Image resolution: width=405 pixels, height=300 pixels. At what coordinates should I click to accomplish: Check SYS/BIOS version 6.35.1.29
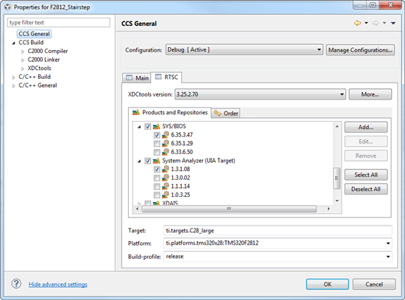[x=157, y=144]
